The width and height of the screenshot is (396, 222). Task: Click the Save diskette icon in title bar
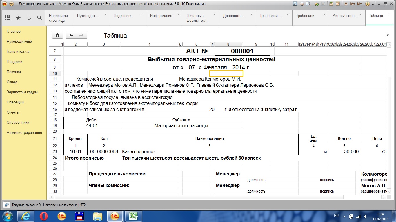point(295,4)
